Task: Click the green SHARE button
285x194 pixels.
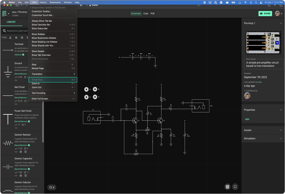Action: 265,14
